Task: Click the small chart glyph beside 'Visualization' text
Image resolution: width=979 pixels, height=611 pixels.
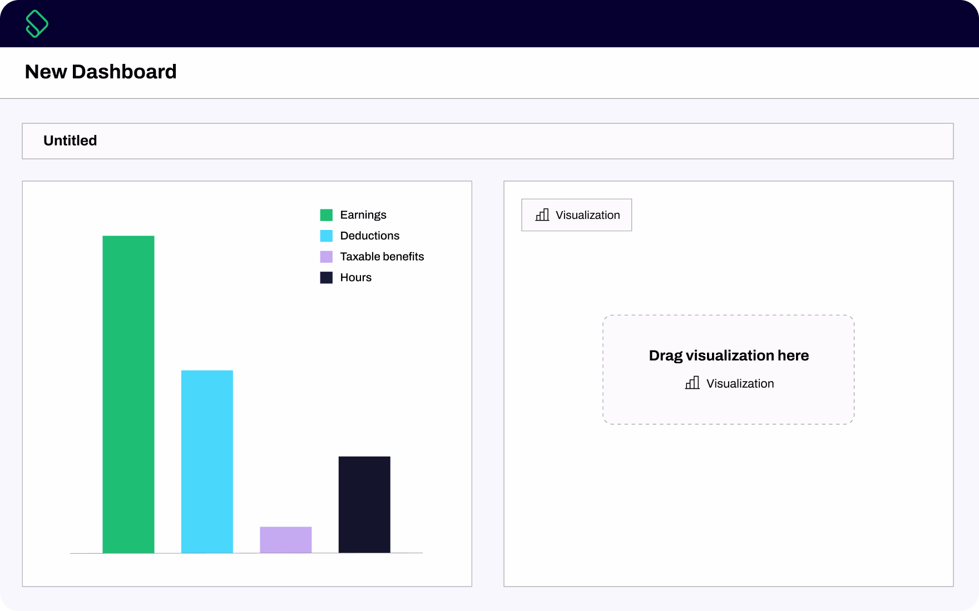Action: coord(541,215)
